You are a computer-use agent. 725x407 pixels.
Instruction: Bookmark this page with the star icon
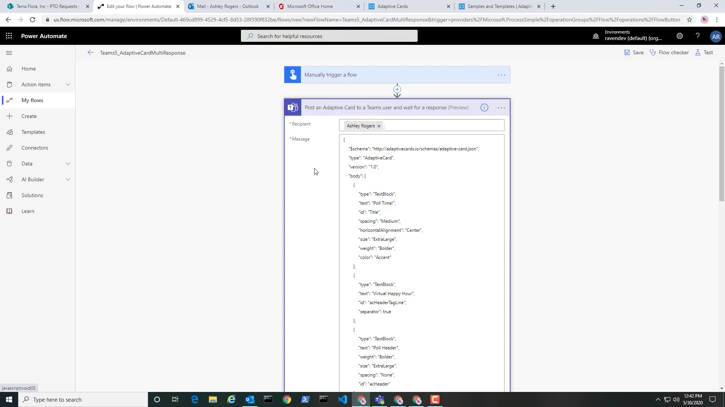(x=690, y=20)
